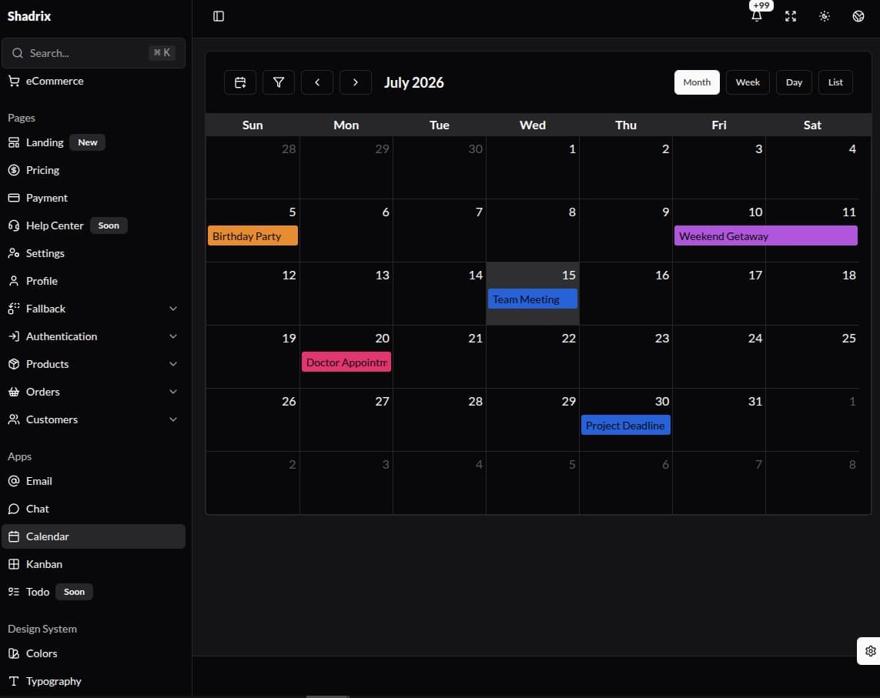Click the Settings user-gear icon
The height and width of the screenshot is (698, 880).
14,253
